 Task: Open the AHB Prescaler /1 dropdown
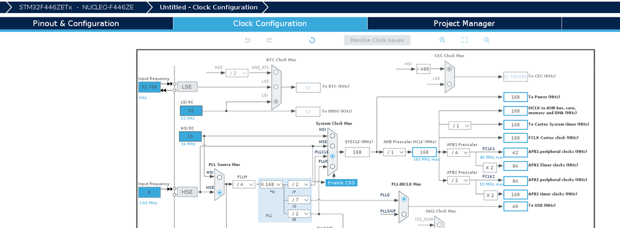click(394, 152)
